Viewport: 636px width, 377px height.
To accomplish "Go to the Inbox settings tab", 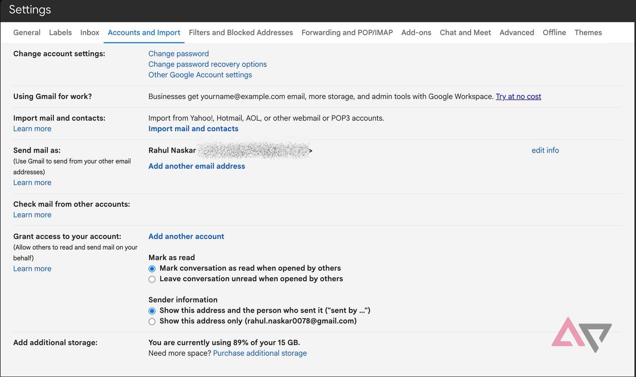I will [x=90, y=33].
